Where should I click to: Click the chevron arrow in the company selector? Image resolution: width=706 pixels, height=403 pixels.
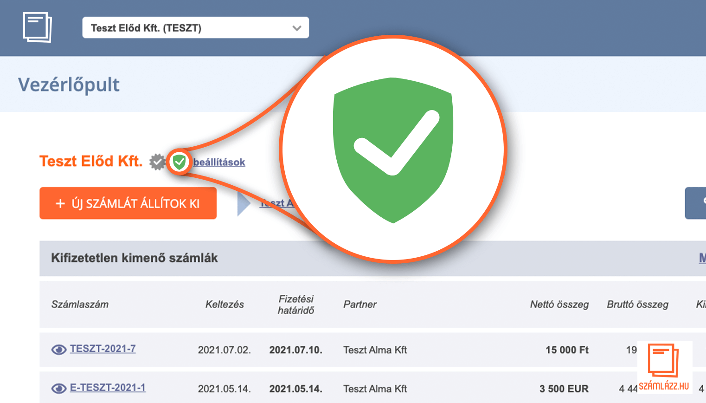pyautogui.click(x=297, y=28)
